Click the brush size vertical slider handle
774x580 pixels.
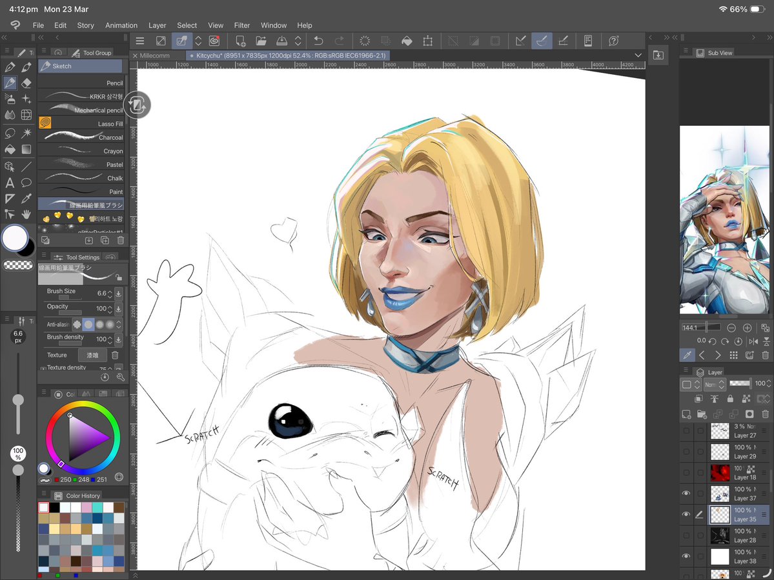pyautogui.click(x=18, y=400)
